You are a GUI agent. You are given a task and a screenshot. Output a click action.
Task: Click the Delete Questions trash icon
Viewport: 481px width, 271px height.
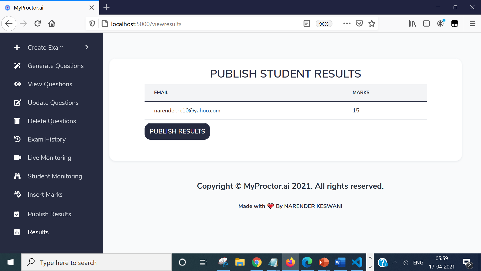[17, 121]
